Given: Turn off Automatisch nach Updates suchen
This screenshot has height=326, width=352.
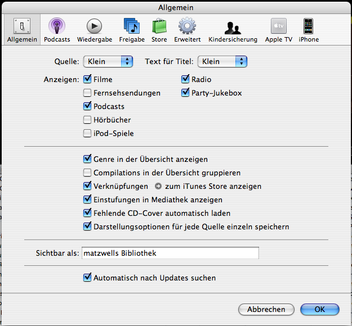Looking at the screenshot, I should pos(87,277).
